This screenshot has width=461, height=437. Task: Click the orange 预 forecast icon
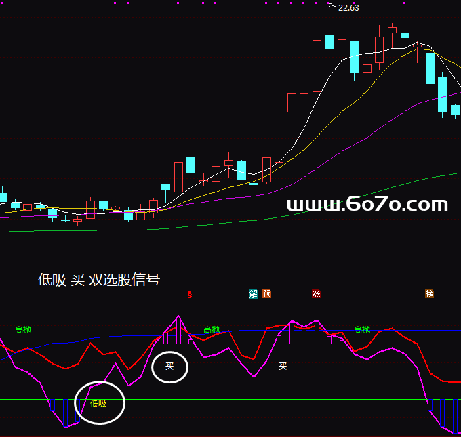(x=267, y=294)
